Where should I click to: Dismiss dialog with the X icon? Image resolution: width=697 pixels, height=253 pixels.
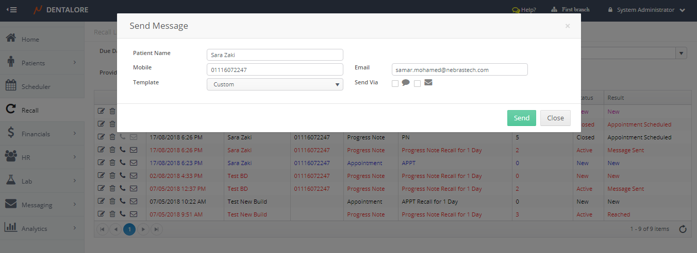coord(568,26)
